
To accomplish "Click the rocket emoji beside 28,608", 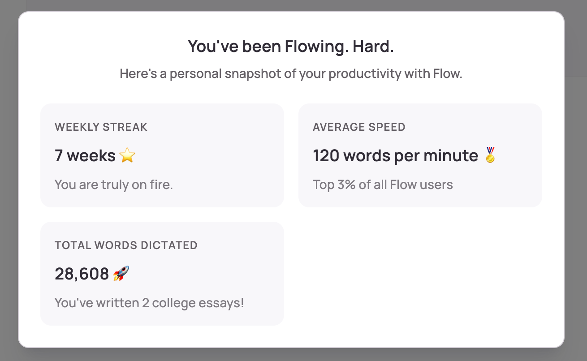I will (121, 273).
